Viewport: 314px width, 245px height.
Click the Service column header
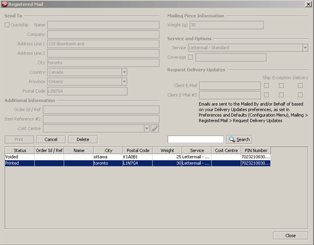click(x=197, y=150)
